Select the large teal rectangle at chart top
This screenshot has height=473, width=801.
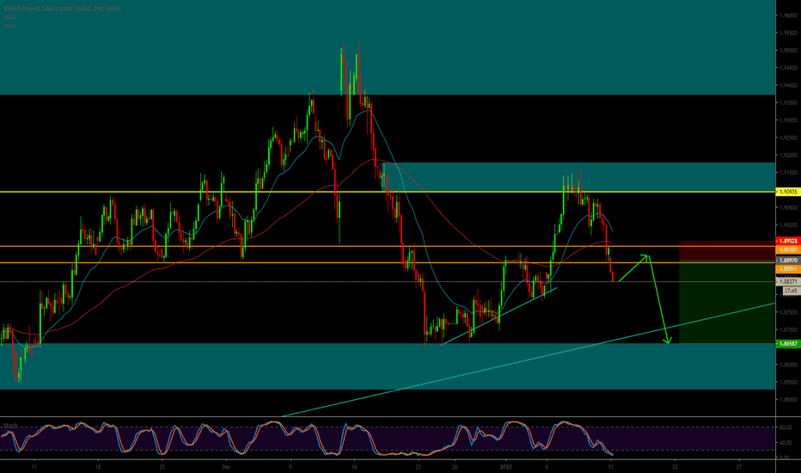click(387, 47)
